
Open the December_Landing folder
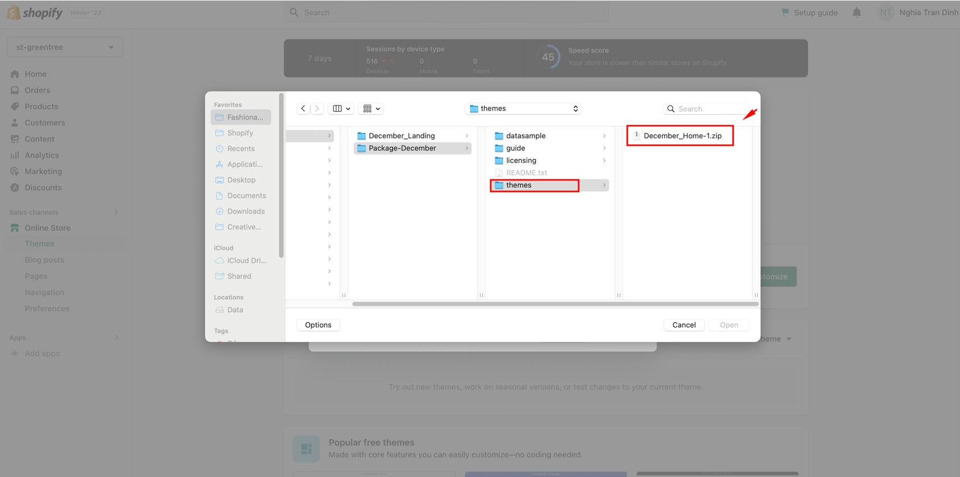[401, 136]
